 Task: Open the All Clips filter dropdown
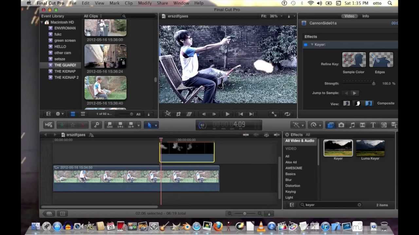[93, 16]
